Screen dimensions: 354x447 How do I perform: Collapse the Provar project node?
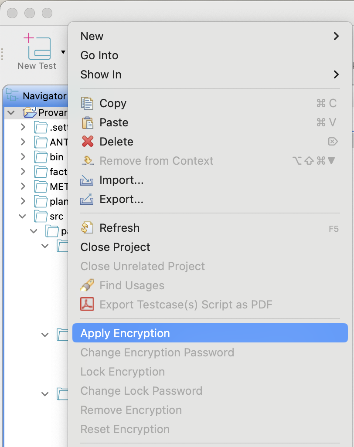click(x=10, y=112)
